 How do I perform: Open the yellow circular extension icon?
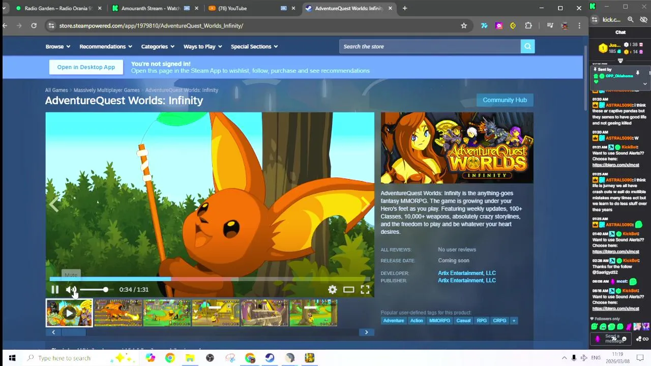click(x=513, y=25)
